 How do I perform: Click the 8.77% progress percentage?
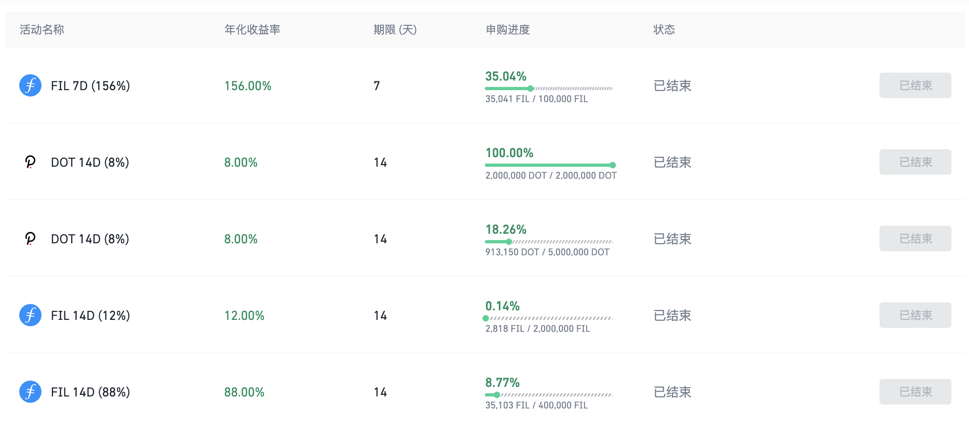(x=502, y=383)
